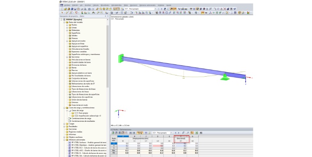Go to previous load case in main toolbar
The image size is (312, 157).
click(x=158, y=9)
